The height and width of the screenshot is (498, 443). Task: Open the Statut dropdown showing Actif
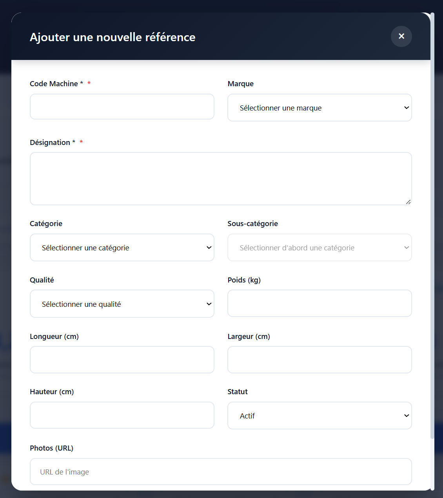coord(320,415)
